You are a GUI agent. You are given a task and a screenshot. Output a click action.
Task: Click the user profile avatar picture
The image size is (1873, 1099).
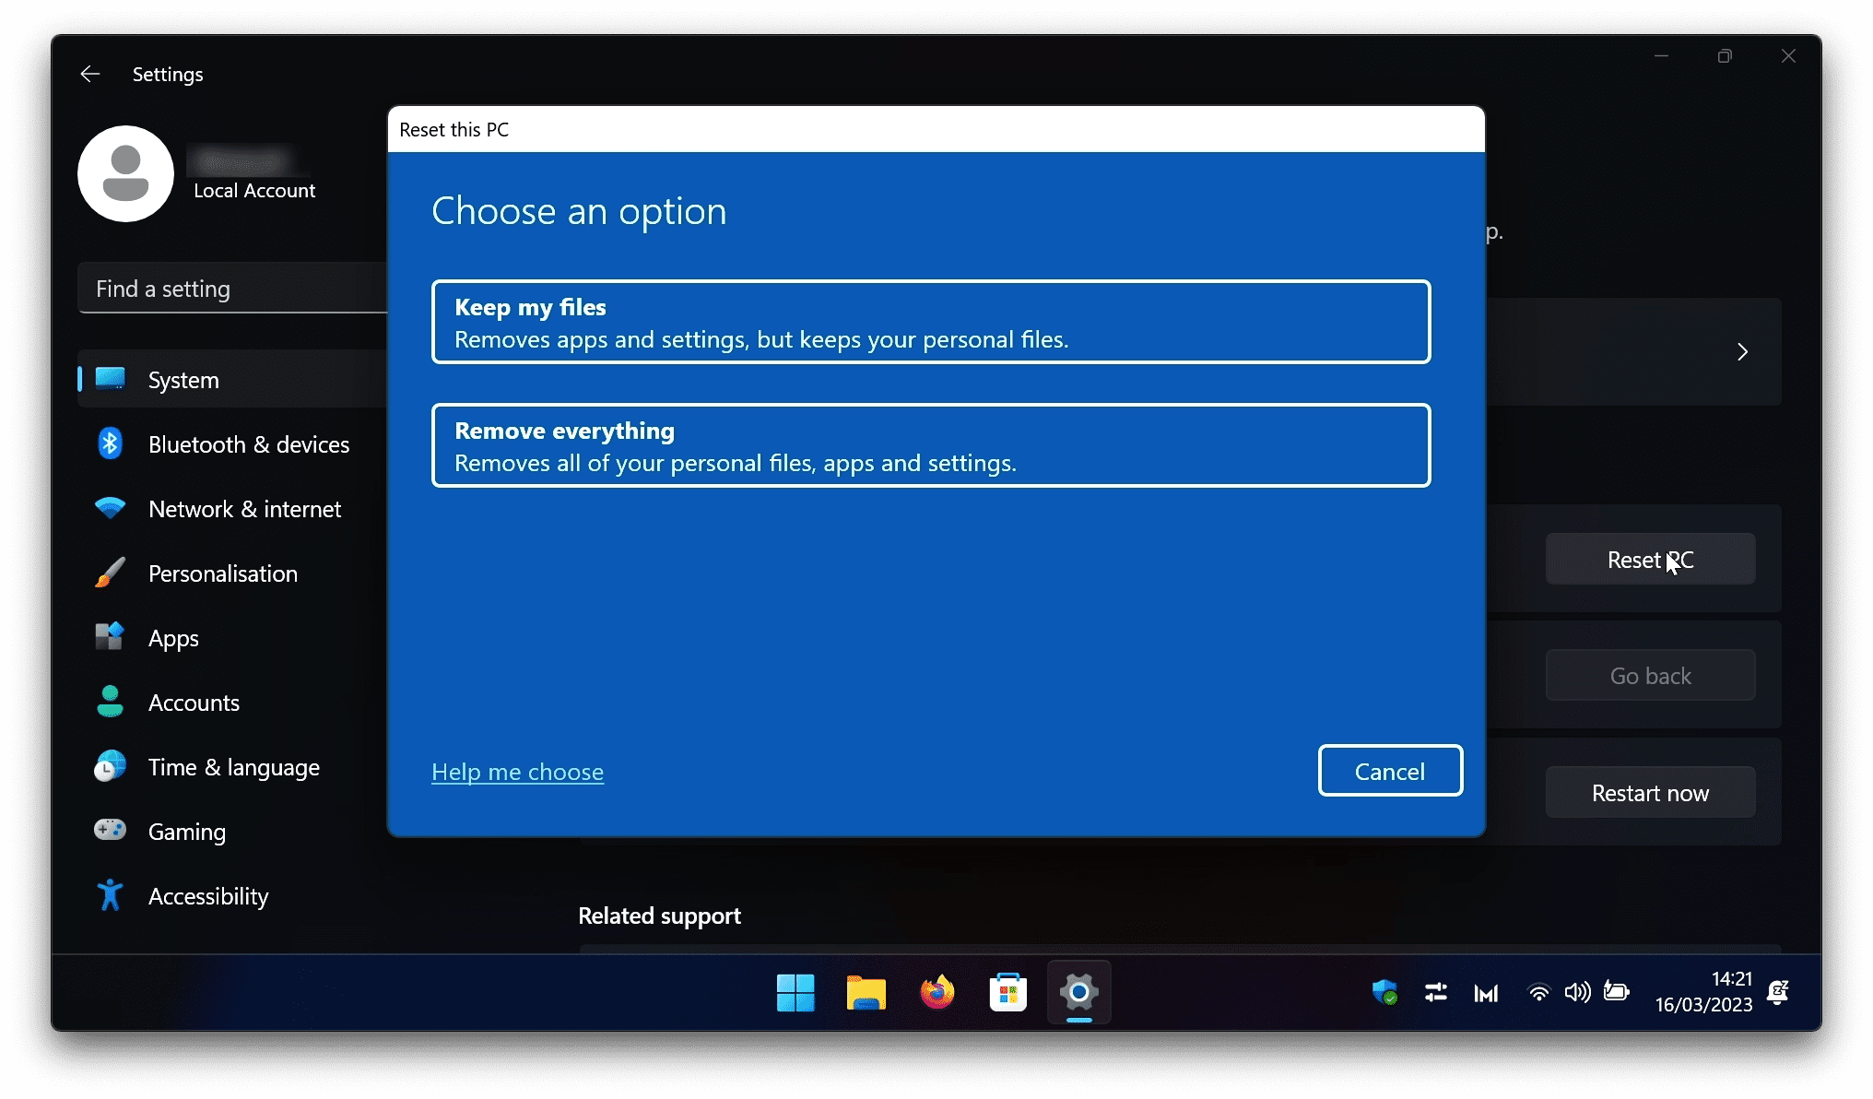click(x=125, y=173)
